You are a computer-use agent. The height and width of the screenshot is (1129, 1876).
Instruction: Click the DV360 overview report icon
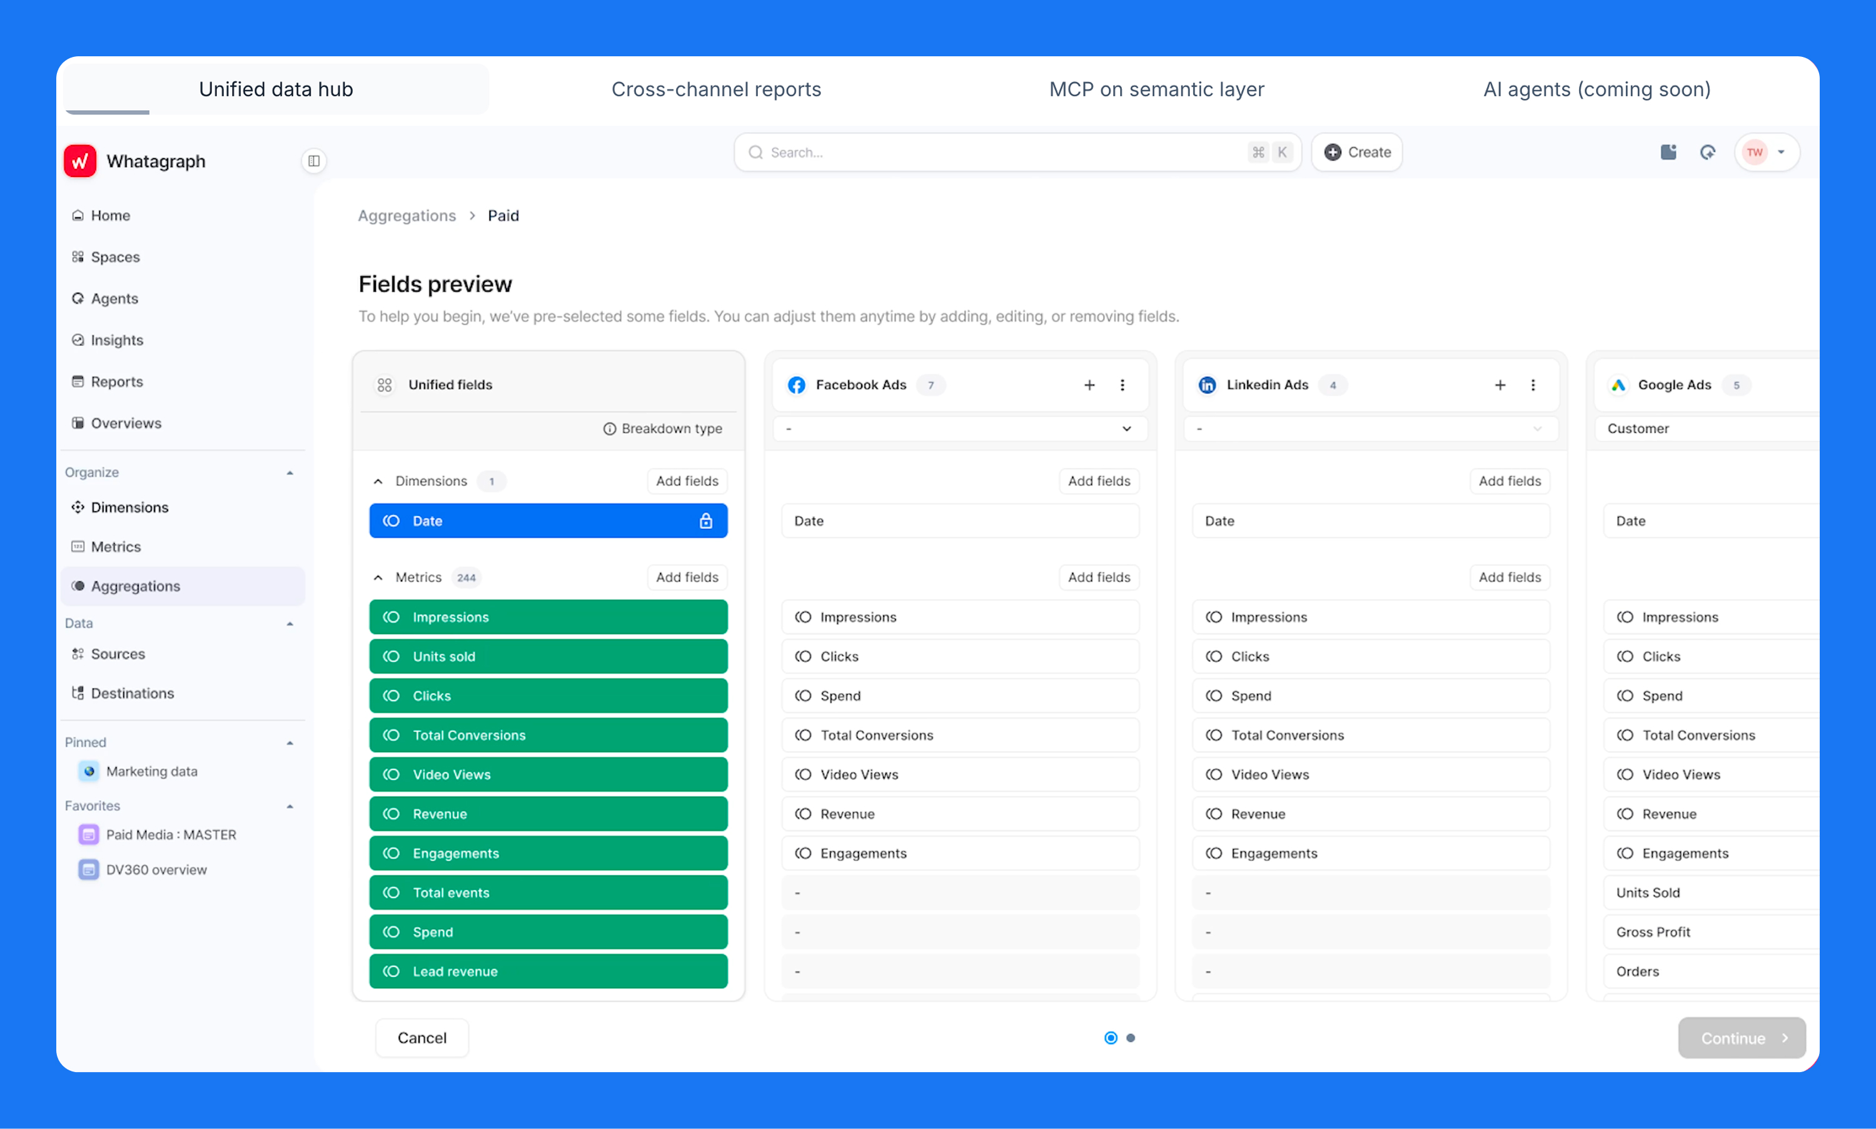89,869
